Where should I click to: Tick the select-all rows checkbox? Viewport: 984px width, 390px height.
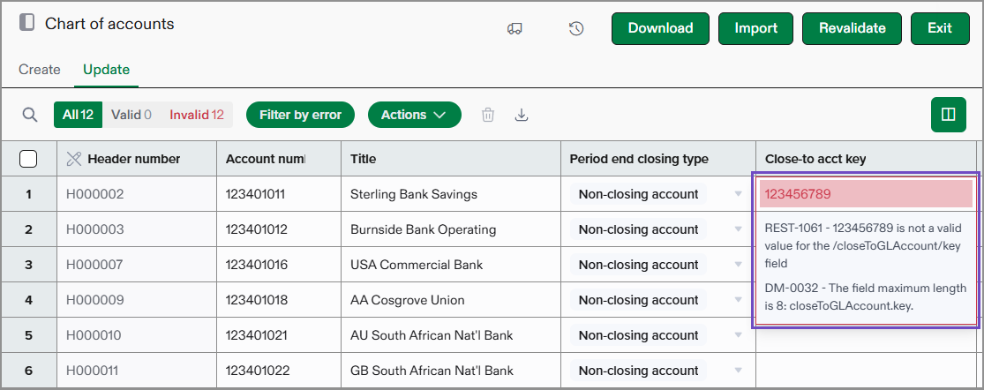pyautogui.click(x=28, y=159)
